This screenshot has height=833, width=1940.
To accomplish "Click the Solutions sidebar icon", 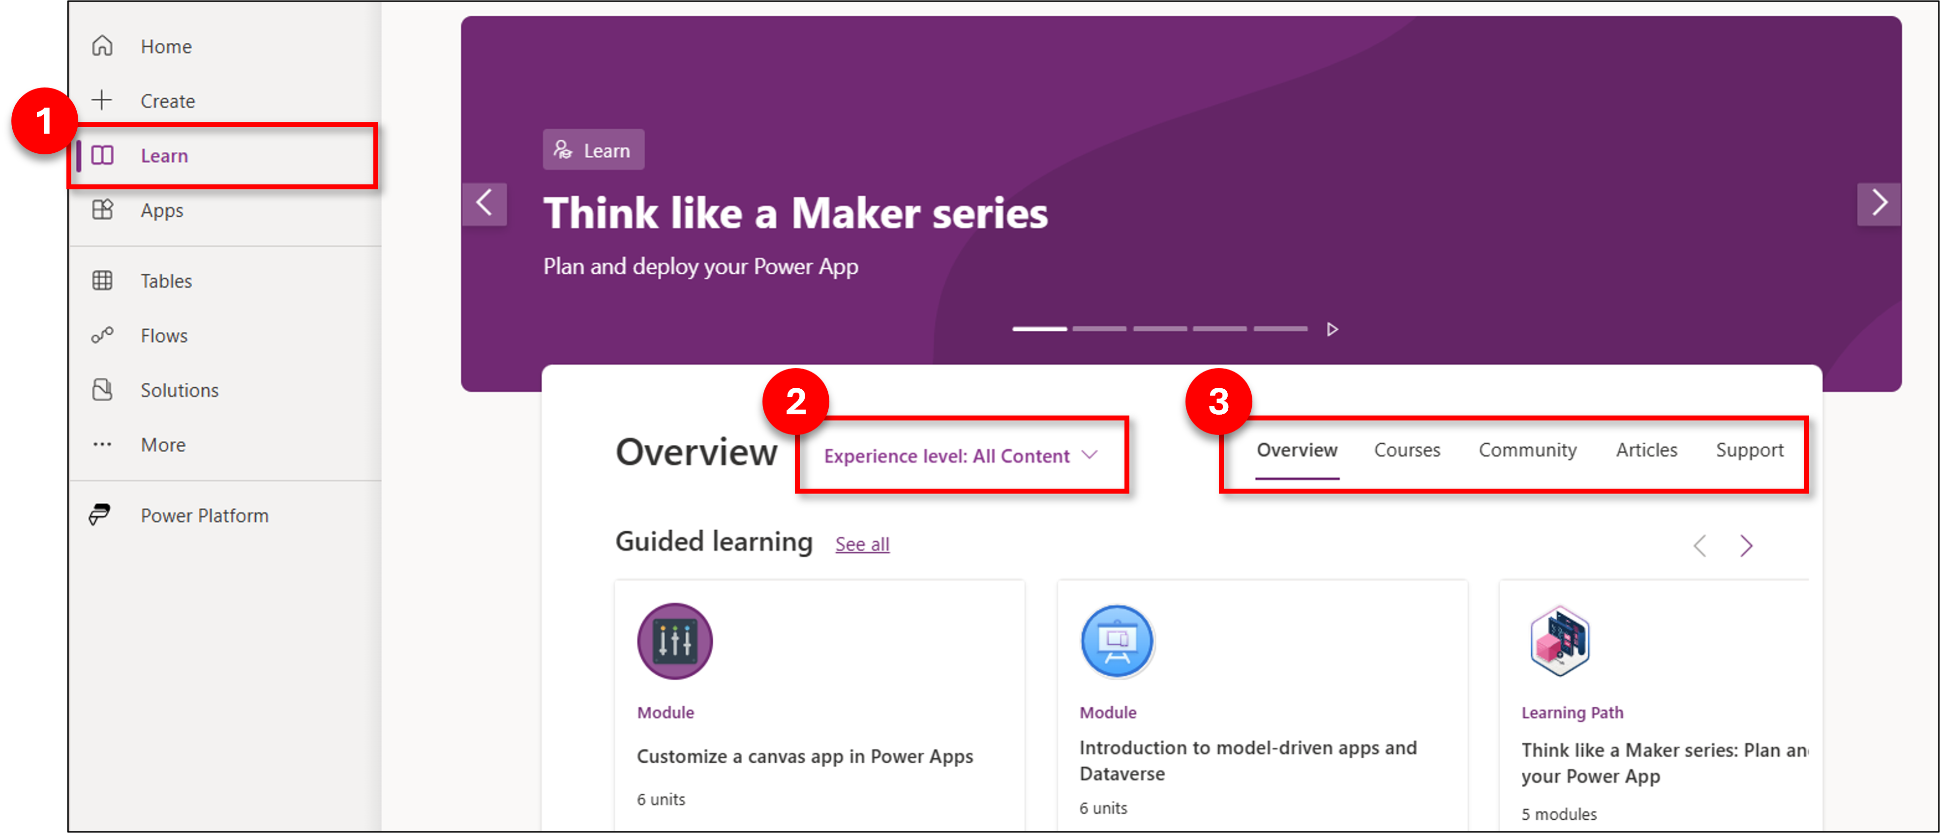I will click(104, 389).
